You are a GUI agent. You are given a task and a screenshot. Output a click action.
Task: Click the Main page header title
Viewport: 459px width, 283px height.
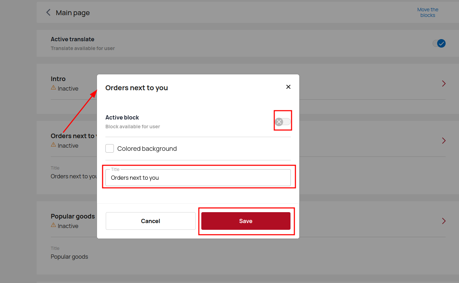[x=73, y=13]
